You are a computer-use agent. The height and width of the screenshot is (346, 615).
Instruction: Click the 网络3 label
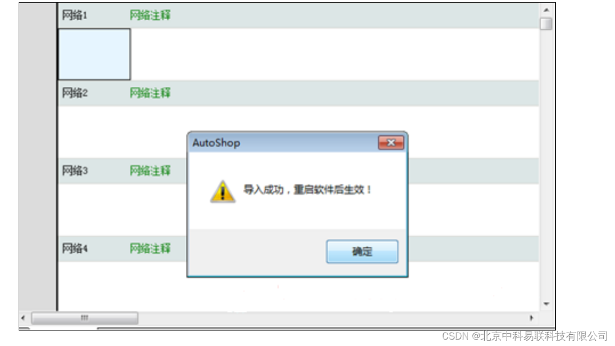point(75,171)
